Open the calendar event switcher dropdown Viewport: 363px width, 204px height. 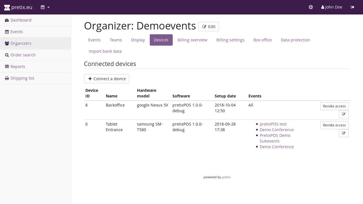coord(45,7)
